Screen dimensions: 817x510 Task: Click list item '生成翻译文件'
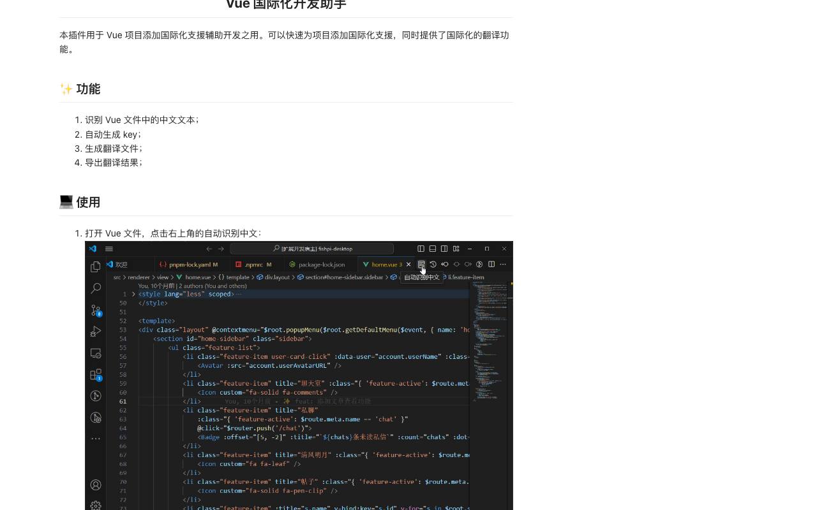point(114,149)
